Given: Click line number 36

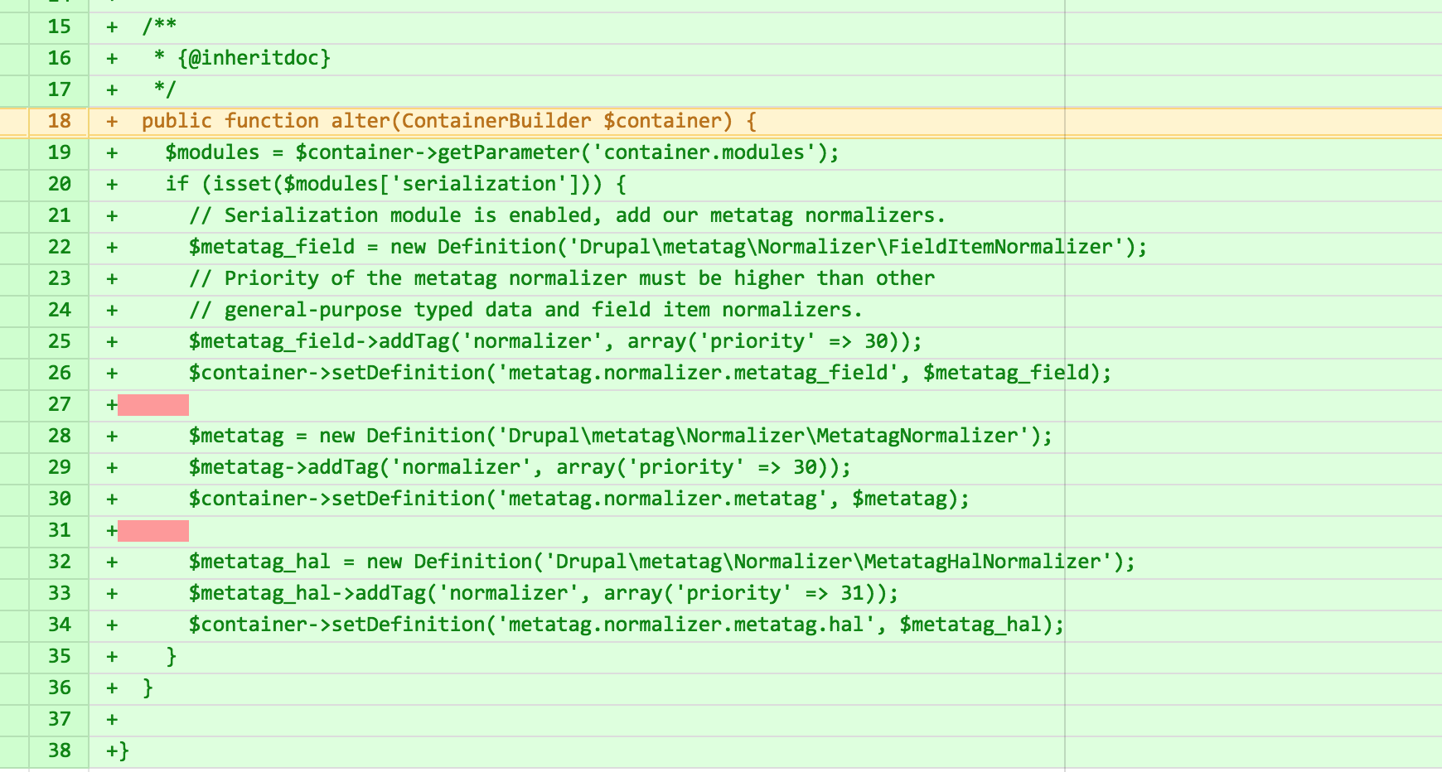Looking at the screenshot, I should pyautogui.click(x=59, y=688).
